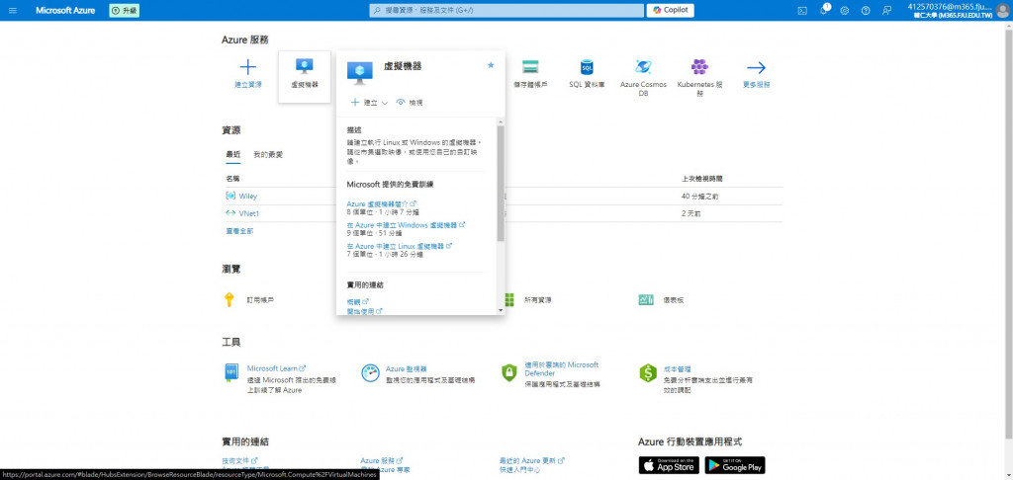Open Azure Cosmos DB service
The image size is (1013, 480).
pos(643,77)
